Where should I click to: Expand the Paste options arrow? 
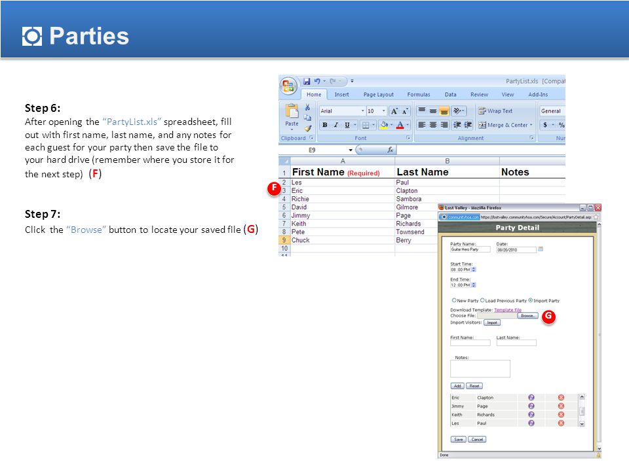point(292,130)
